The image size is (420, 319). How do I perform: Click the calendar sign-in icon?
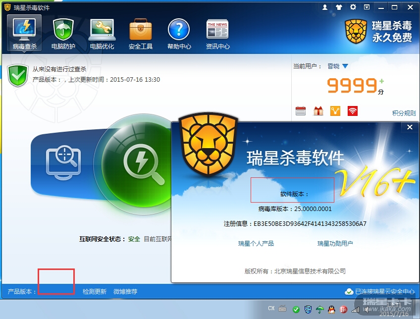pyautogui.click(x=301, y=111)
